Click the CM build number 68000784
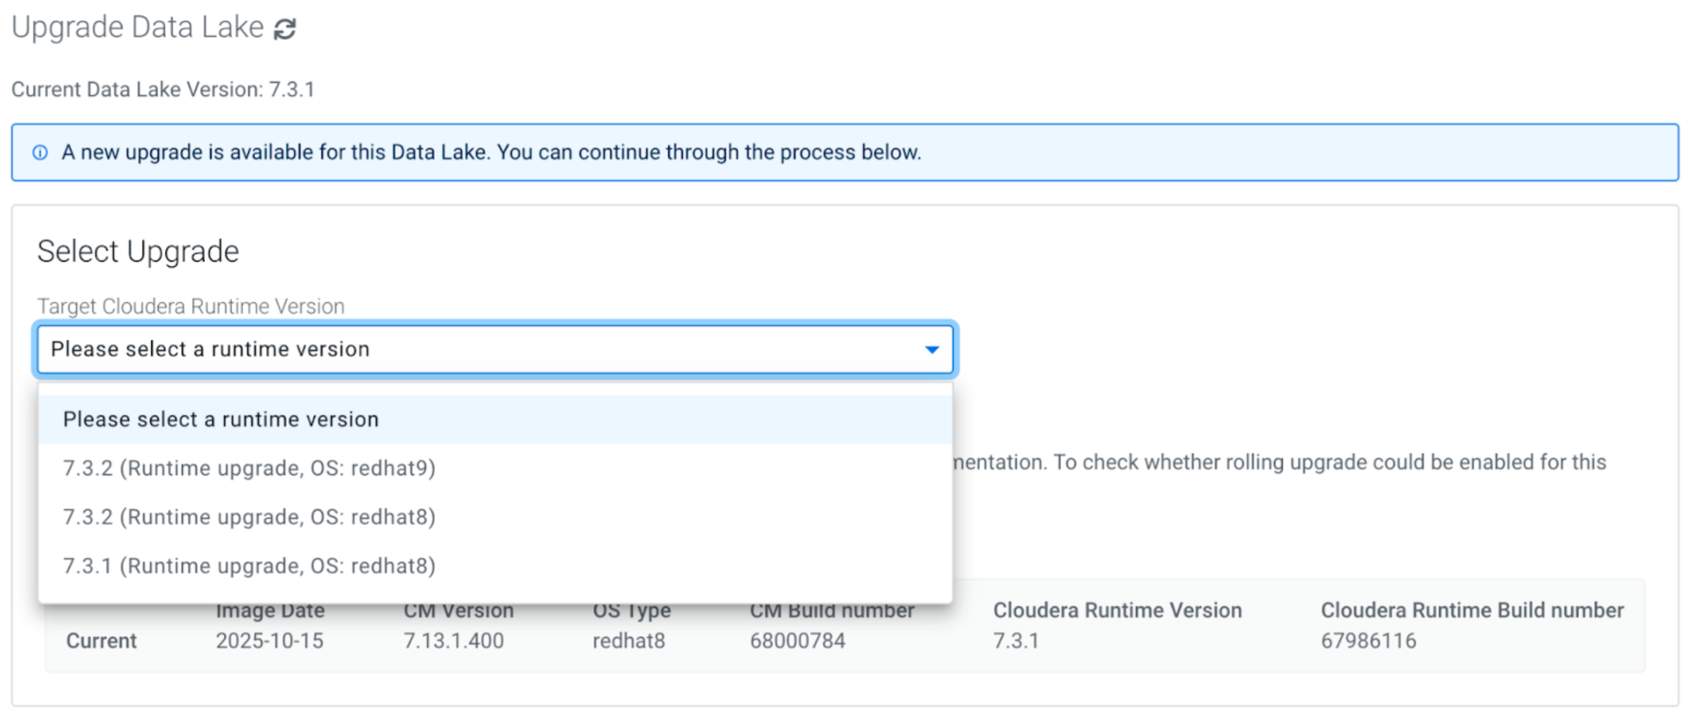1690x715 pixels. click(797, 641)
